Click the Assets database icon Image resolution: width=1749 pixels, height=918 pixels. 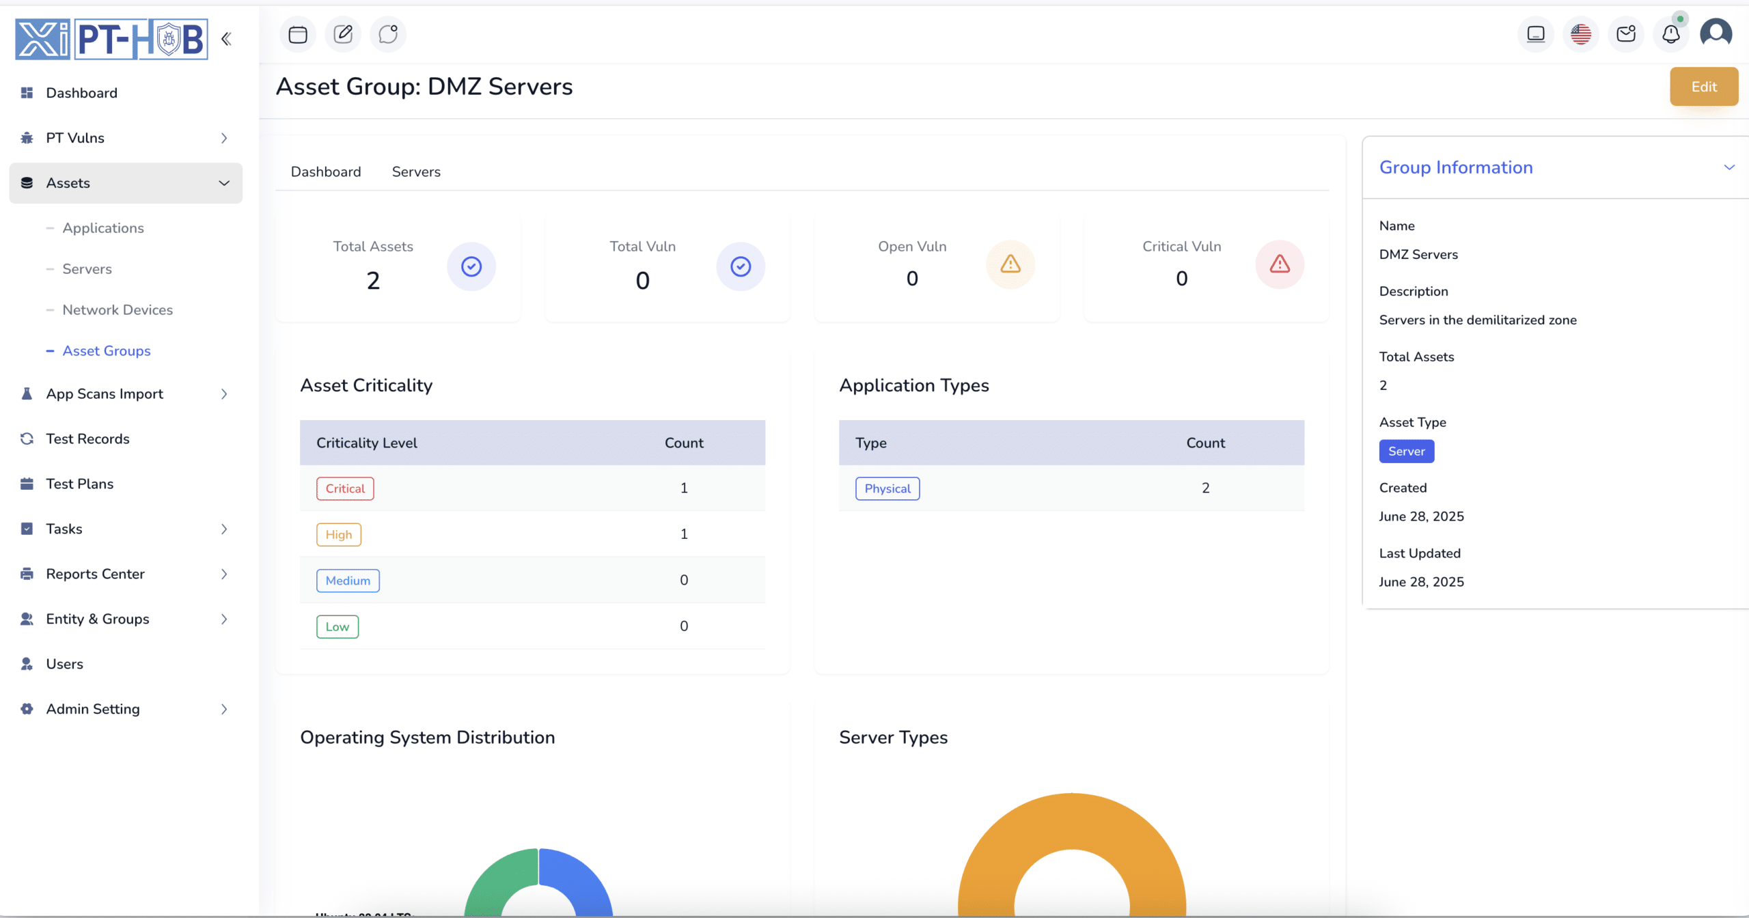(x=27, y=183)
